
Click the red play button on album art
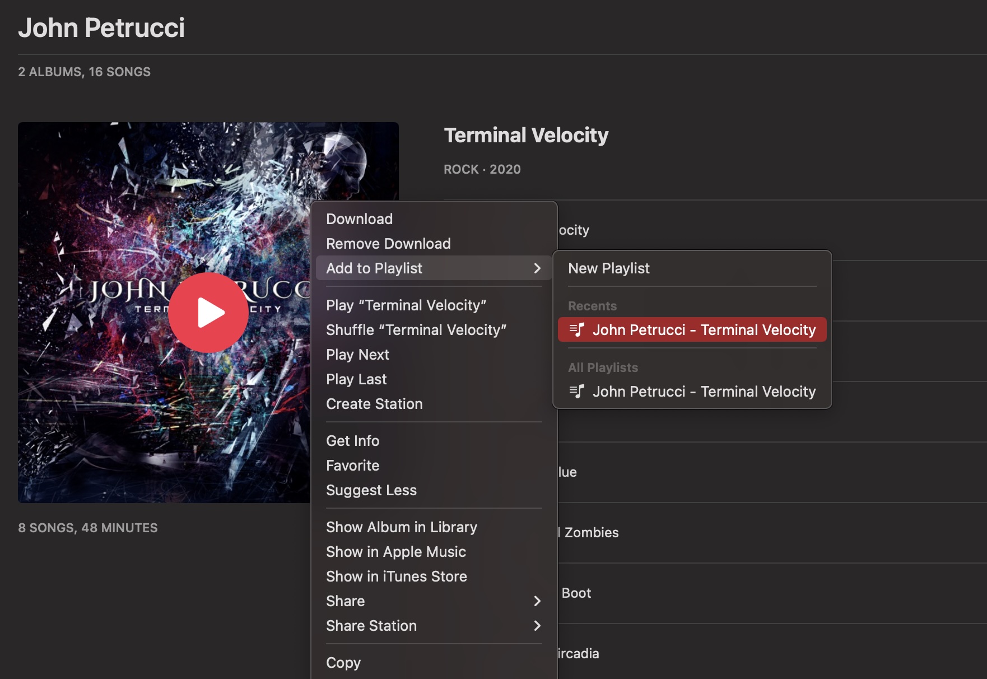tap(208, 313)
